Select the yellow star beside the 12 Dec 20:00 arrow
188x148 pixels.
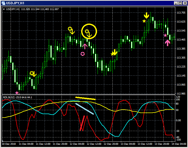(112, 54)
